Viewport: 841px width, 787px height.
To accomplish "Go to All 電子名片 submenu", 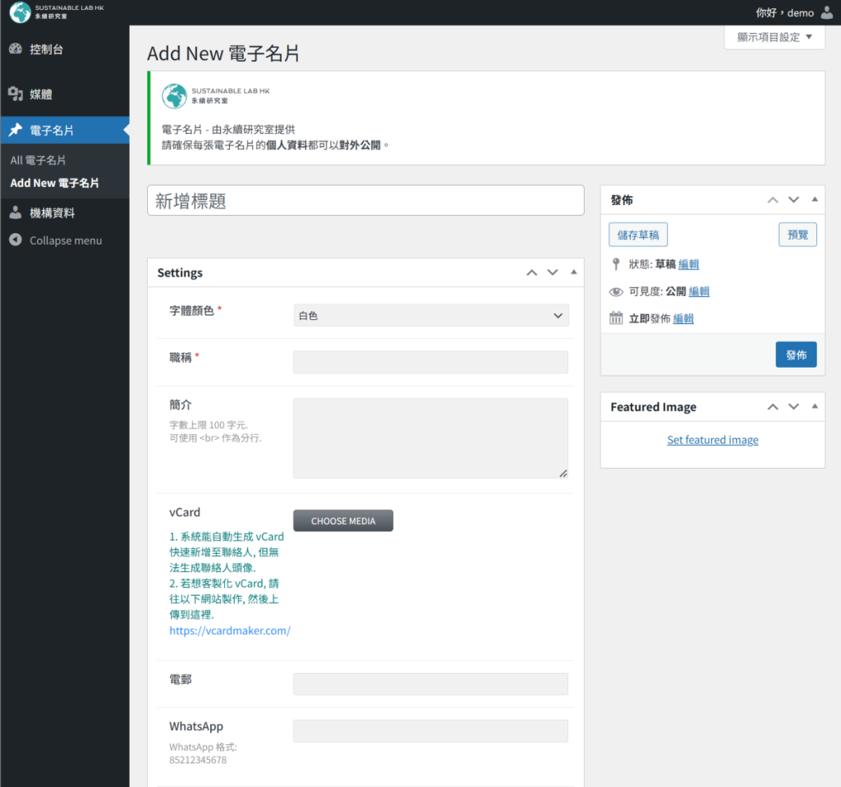I will click(38, 160).
